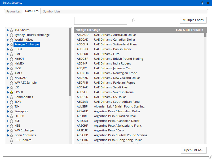This screenshot has width=212, height=159.
Task: Toggle star next to WW ASX Sample
Action: coord(12,83)
